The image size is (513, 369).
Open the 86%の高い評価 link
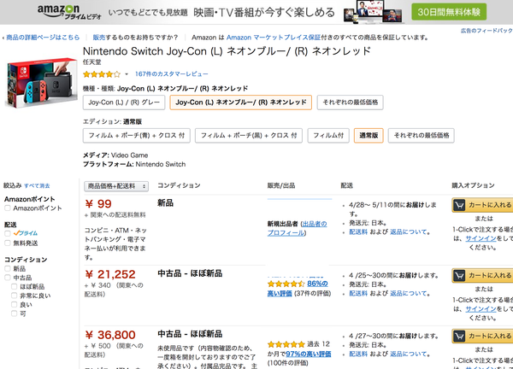pos(298,288)
